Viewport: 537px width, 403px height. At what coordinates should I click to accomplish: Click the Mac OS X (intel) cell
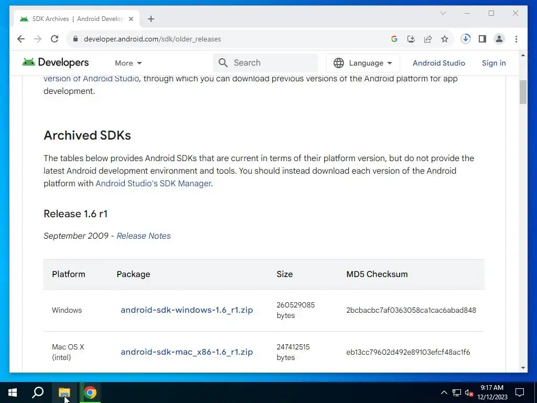tap(68, 352)
